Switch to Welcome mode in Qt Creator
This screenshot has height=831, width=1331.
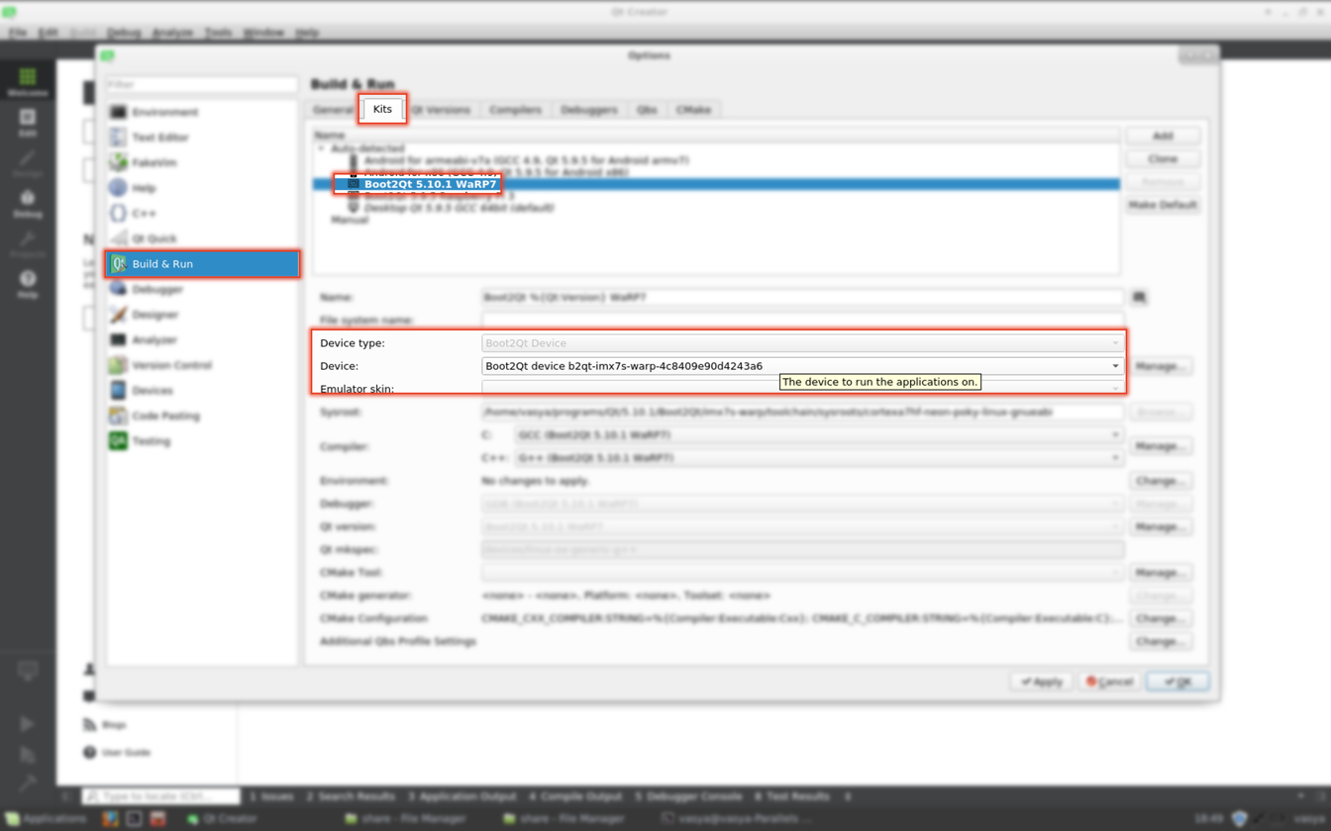(28, 81)
